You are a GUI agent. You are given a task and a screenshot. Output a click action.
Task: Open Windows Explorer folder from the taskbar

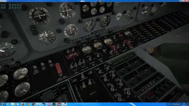(13, 104)
